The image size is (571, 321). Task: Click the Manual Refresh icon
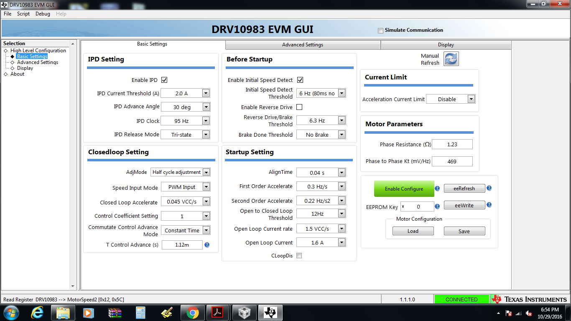(451, 59)
